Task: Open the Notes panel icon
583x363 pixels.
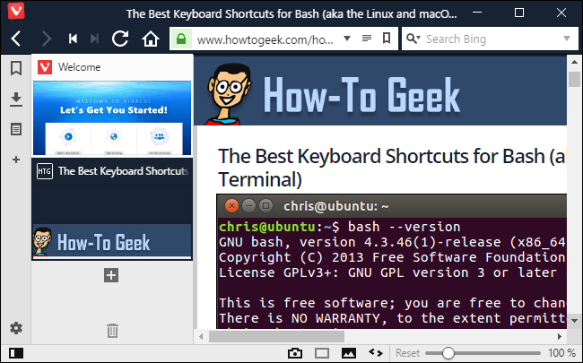Action: (x=16, y=129)
